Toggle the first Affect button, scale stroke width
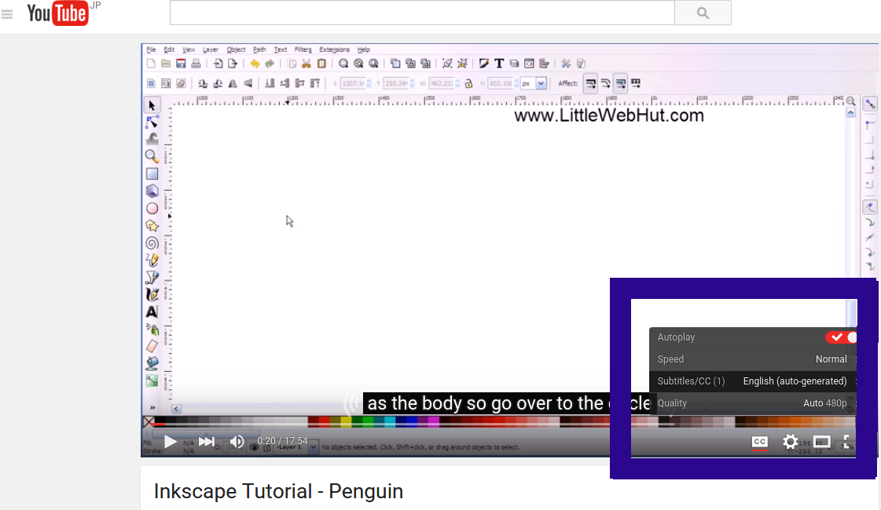This screenshot has width=881, height=510. (x=590, y=84)
